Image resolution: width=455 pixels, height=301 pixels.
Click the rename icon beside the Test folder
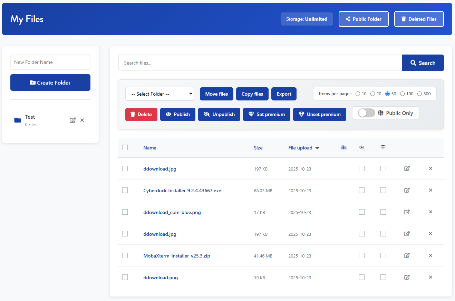click(73, 120)
